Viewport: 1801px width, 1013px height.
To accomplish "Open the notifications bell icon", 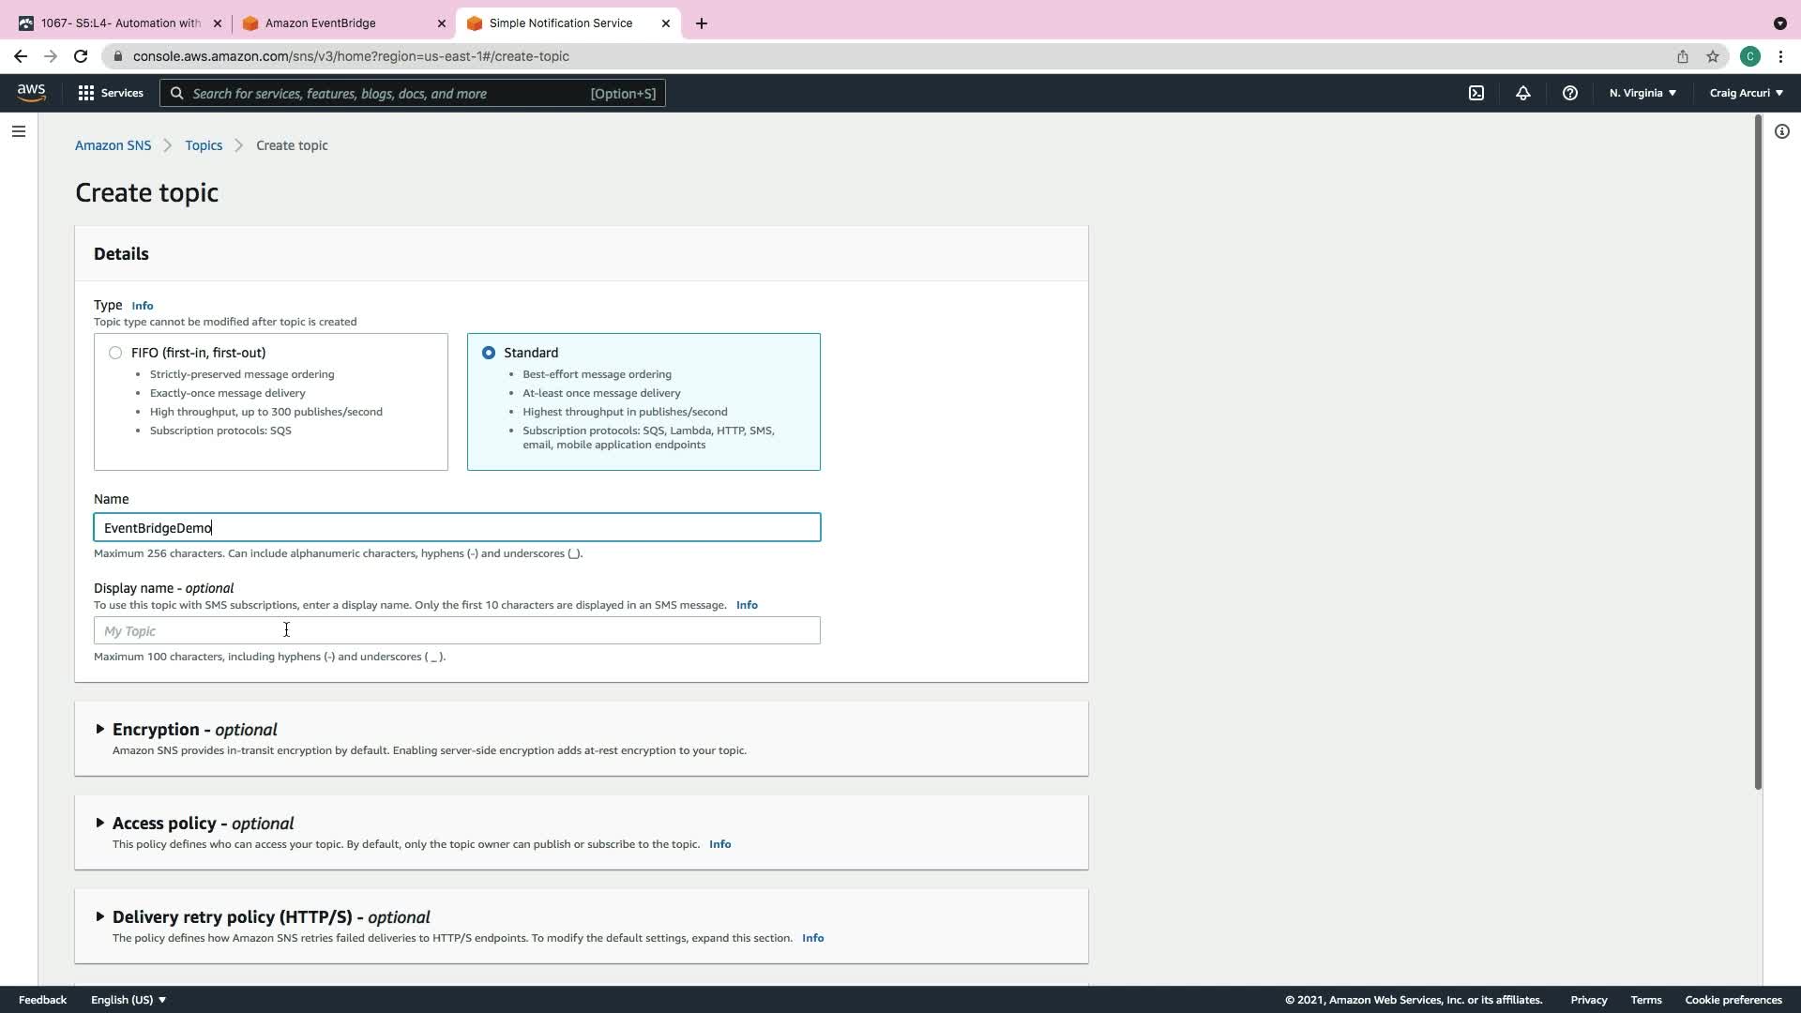I will (x=1522, y=93).
